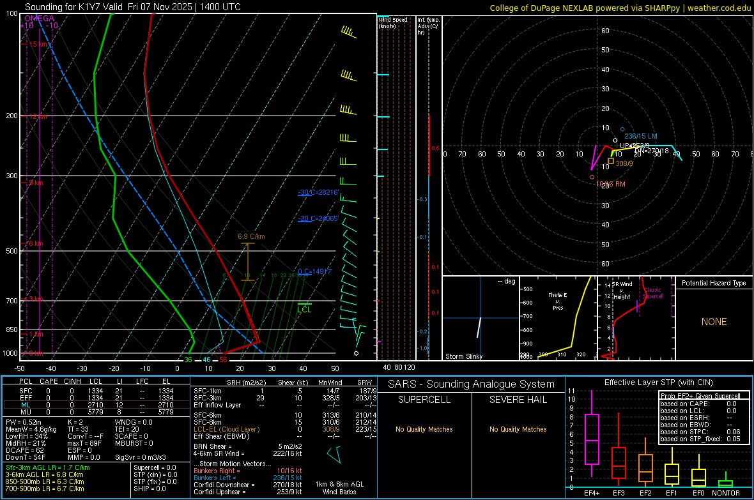Select the Storm Slinky panel label
The width and height of the screenshot is (754, 500).
463,356
